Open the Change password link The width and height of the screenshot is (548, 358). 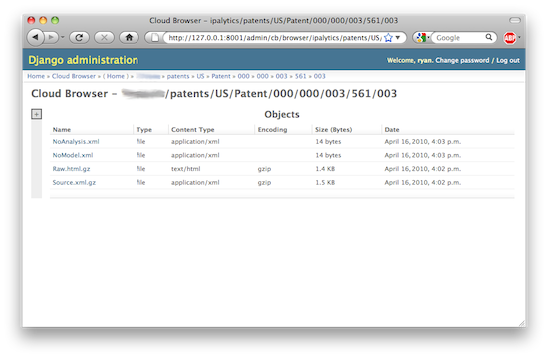pyautogui.click(x=462, y=60)
